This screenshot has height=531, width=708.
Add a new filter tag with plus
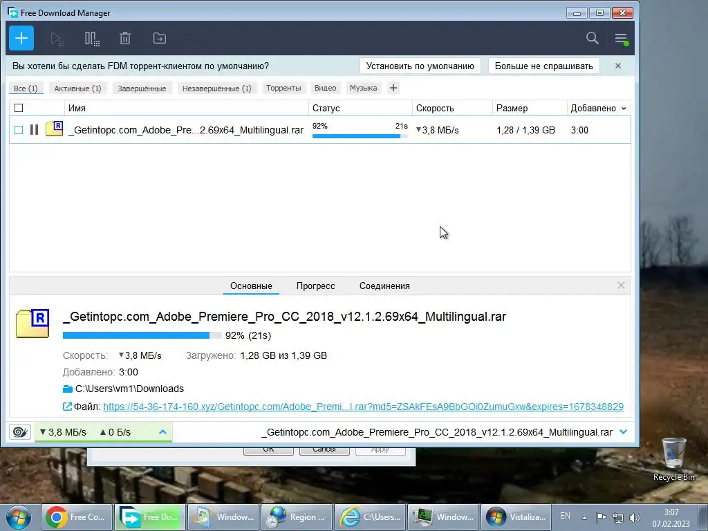point(393,88)
